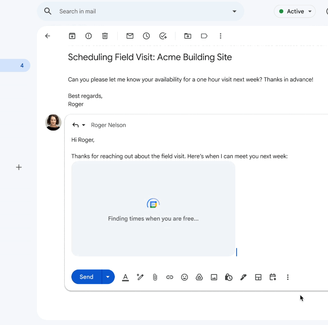Insert a link into the reply
The height and width of the screenshot is (325, 328).
170,277
